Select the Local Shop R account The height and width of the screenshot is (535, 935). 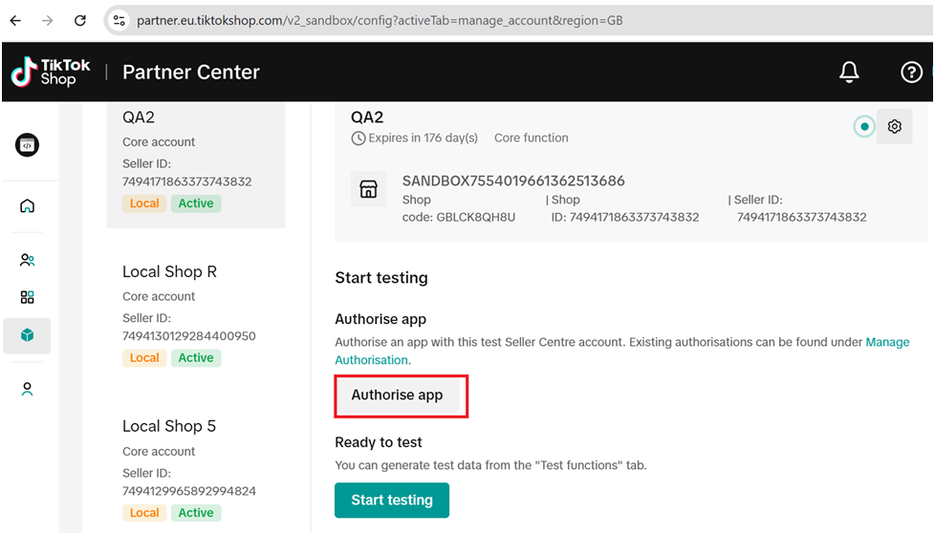pyautogui.click(x=195, y=315)
